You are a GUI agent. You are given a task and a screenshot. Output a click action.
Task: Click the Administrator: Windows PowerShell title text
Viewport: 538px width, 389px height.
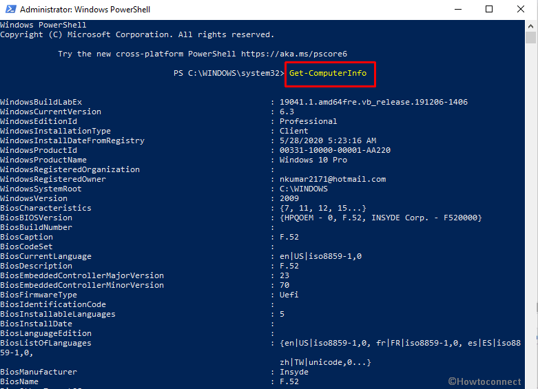(85, 10)
